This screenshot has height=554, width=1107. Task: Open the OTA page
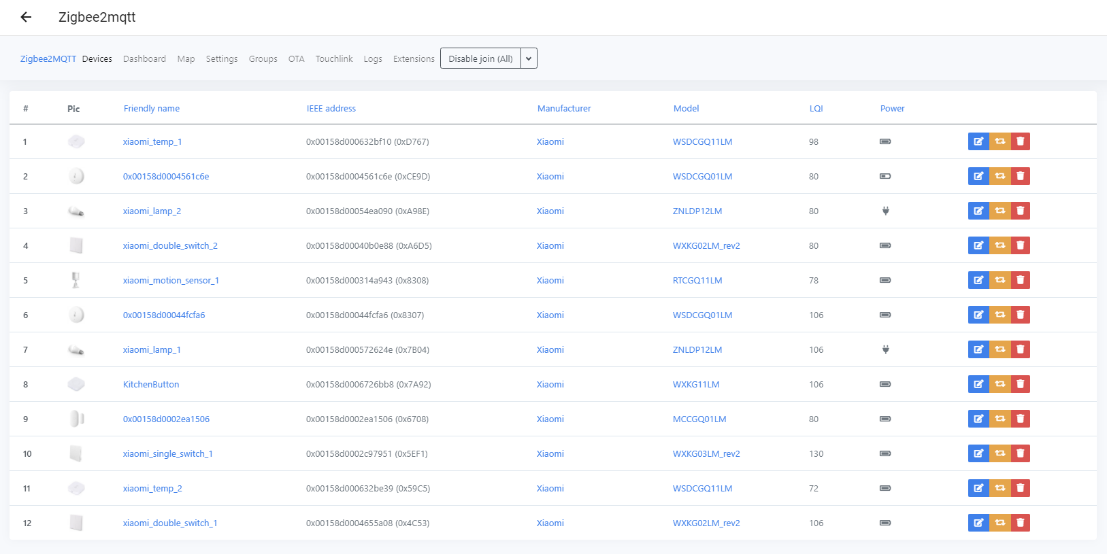click(x=296, y=59)
